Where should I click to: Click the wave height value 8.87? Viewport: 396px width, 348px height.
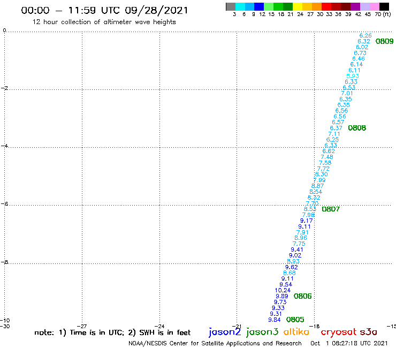[317, 186]
